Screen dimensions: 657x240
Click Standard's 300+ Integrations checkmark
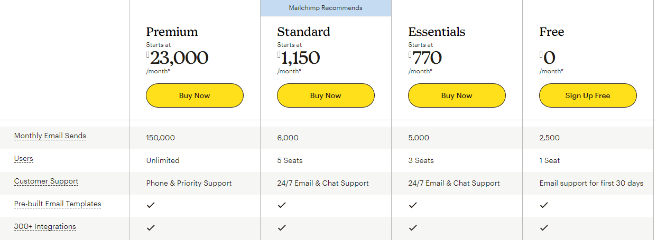(x=282, y=228)
